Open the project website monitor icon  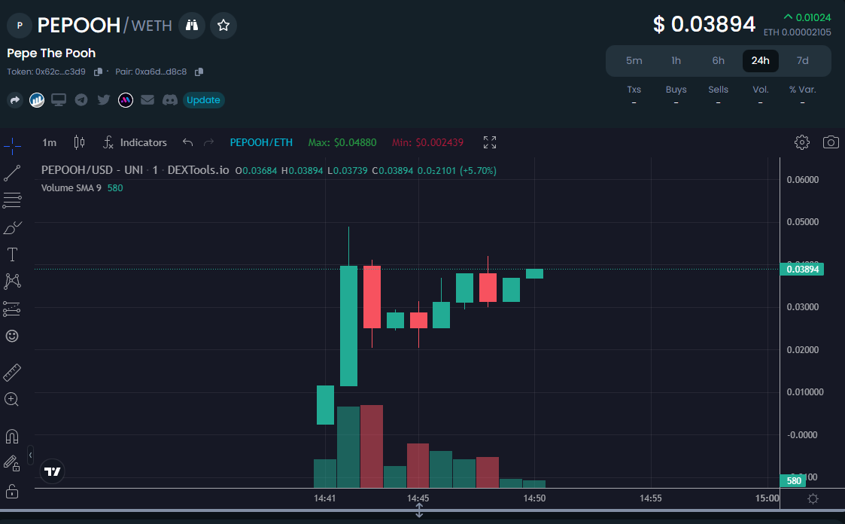pos(59,99)
